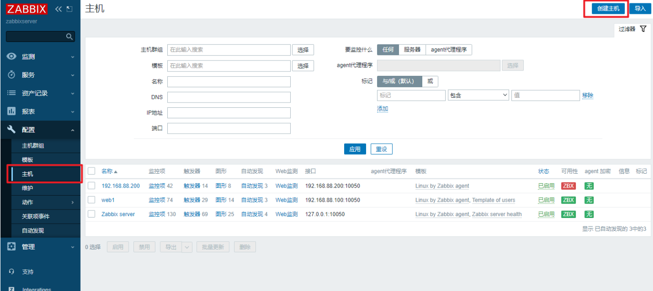Image resolution: width=653 pixels, height=291 pixels.
Task: Expand the 动作 submenu arrow
Action: click(73, 202)
